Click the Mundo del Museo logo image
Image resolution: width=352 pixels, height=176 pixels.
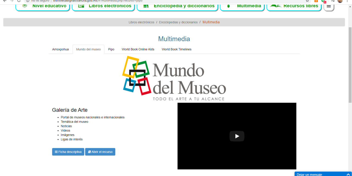click(174, 78)
